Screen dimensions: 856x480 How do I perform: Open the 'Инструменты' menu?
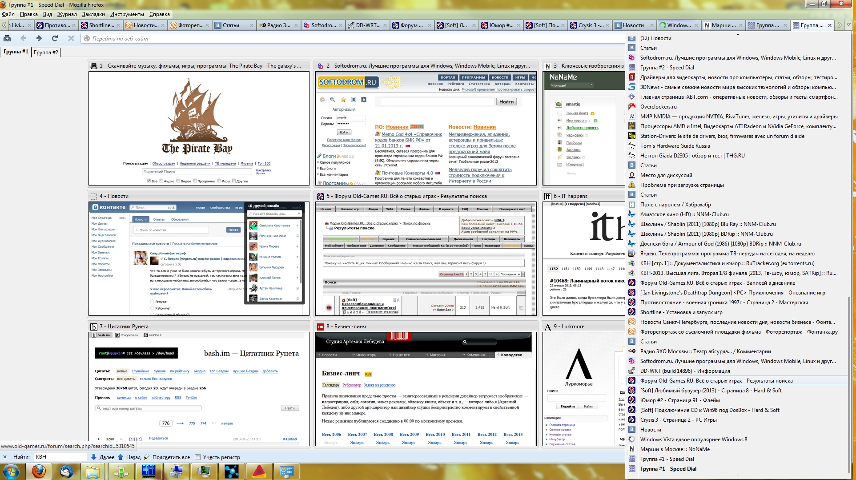point(127,14)
